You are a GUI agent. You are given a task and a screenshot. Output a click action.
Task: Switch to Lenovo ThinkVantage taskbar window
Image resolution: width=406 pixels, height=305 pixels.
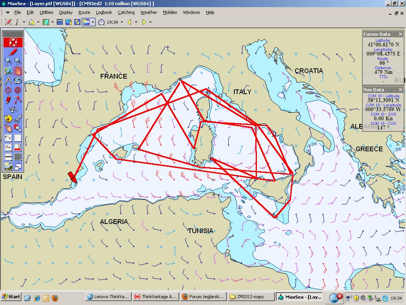(x=109, y=297)
